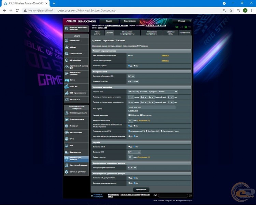The width and height of the screenshot is (256, 205).
Task: Select Да for Включить Captcha
Action: pos(129,66)
